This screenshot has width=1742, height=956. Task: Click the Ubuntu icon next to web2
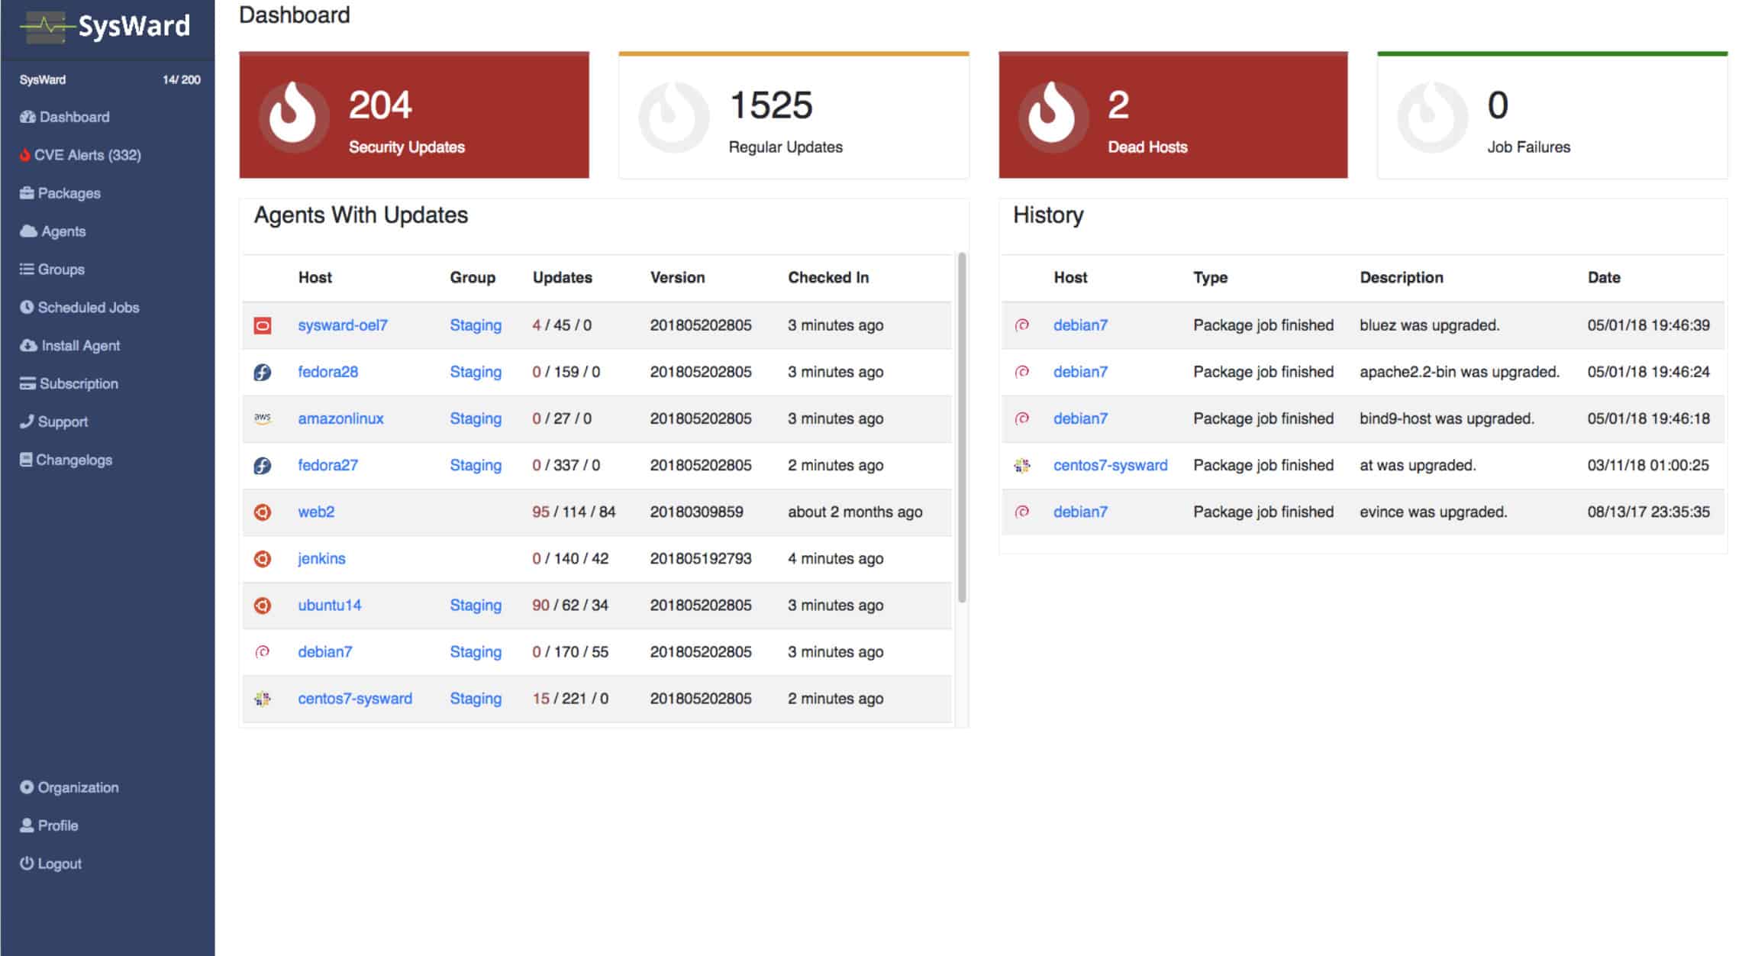pos(263,512)
